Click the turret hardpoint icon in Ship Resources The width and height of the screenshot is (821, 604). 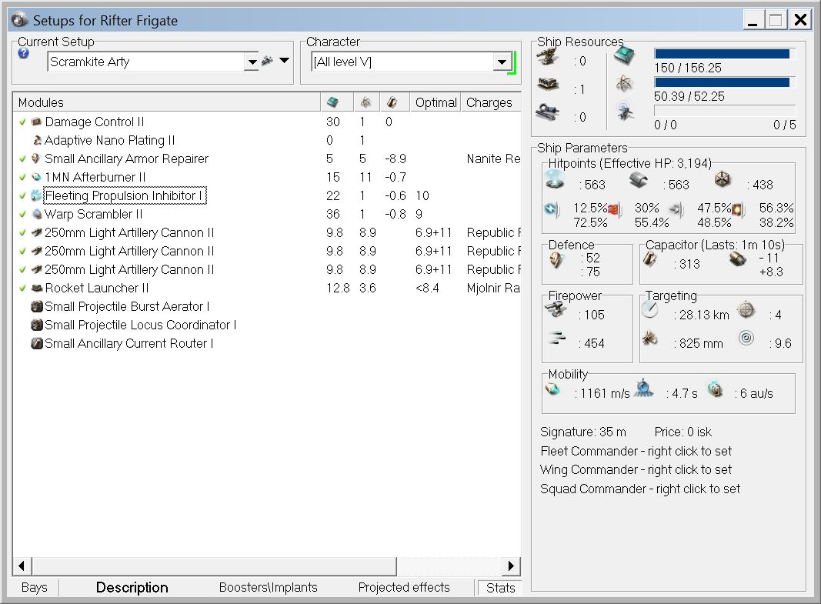pos(549,60)
